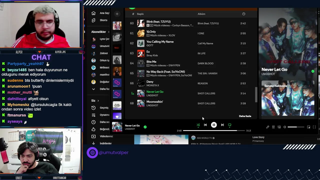Open the lyrics microphone icon

267,127
